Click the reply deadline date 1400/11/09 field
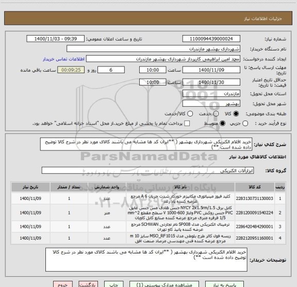The image size is (297, 287). 211,70
